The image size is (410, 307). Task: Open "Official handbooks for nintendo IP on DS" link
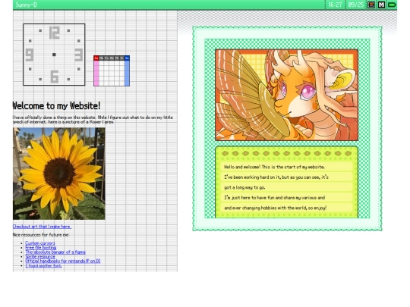coord(63,261)
